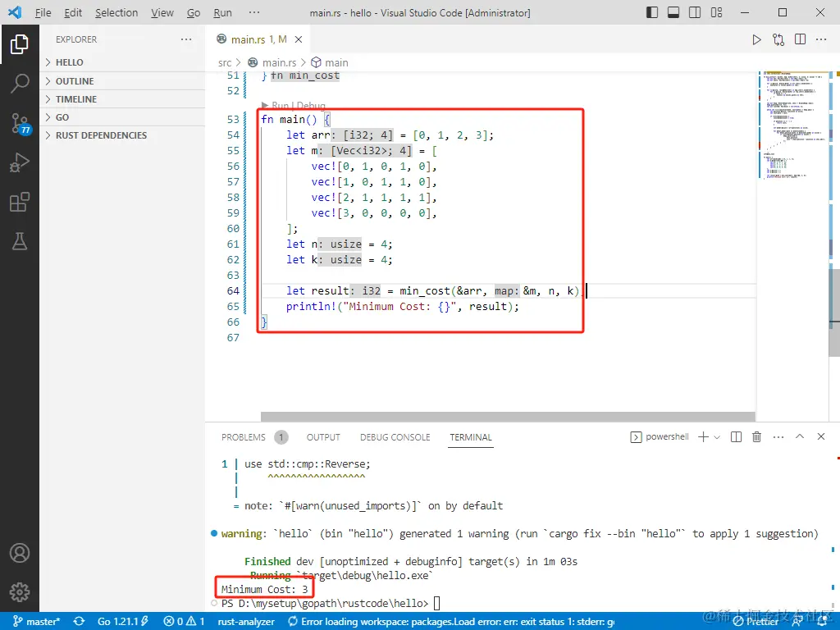Open errors and warnings count in status bar
Image resolution: width=840 pixels, height=630 pixels.
(184, 622)
